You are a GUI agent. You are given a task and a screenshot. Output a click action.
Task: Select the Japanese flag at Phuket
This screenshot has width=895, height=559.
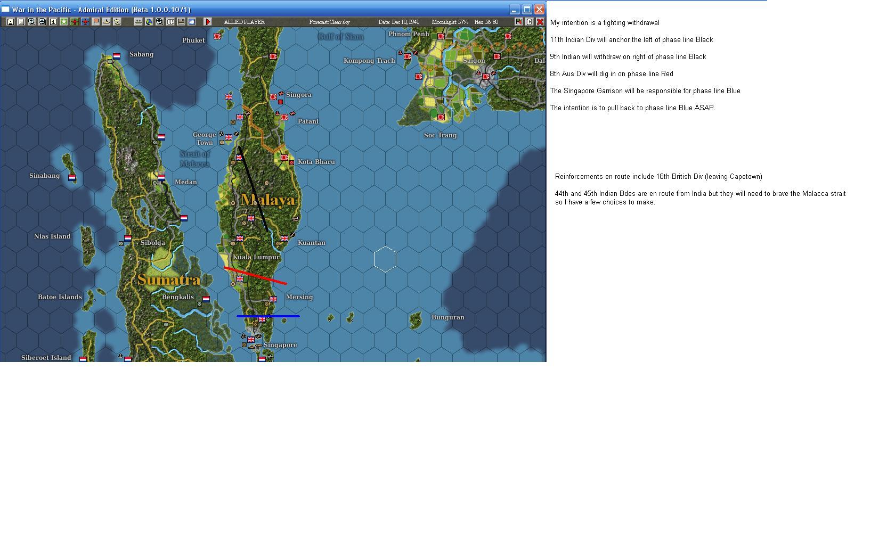[217, 36]
